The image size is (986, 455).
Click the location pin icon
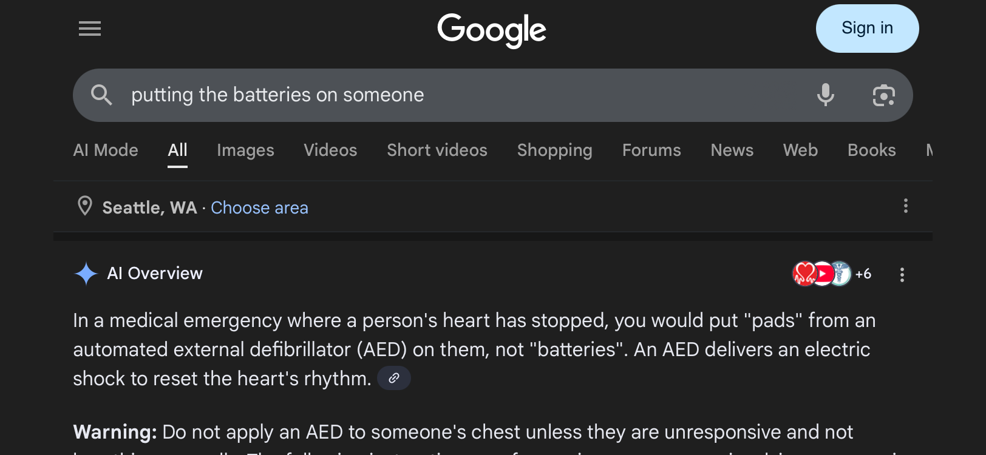coord(85,206)
